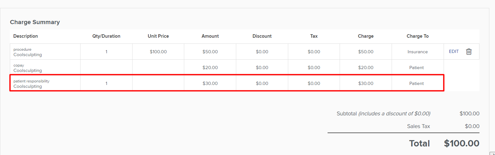Select the patient responsibility Coolsculpting cell
Screen dimensions: 495x155
pos(45,83)
